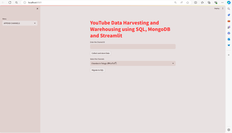
Task: Open the APPEND CHANNELS menu dropdown
Action: point(20,23)
